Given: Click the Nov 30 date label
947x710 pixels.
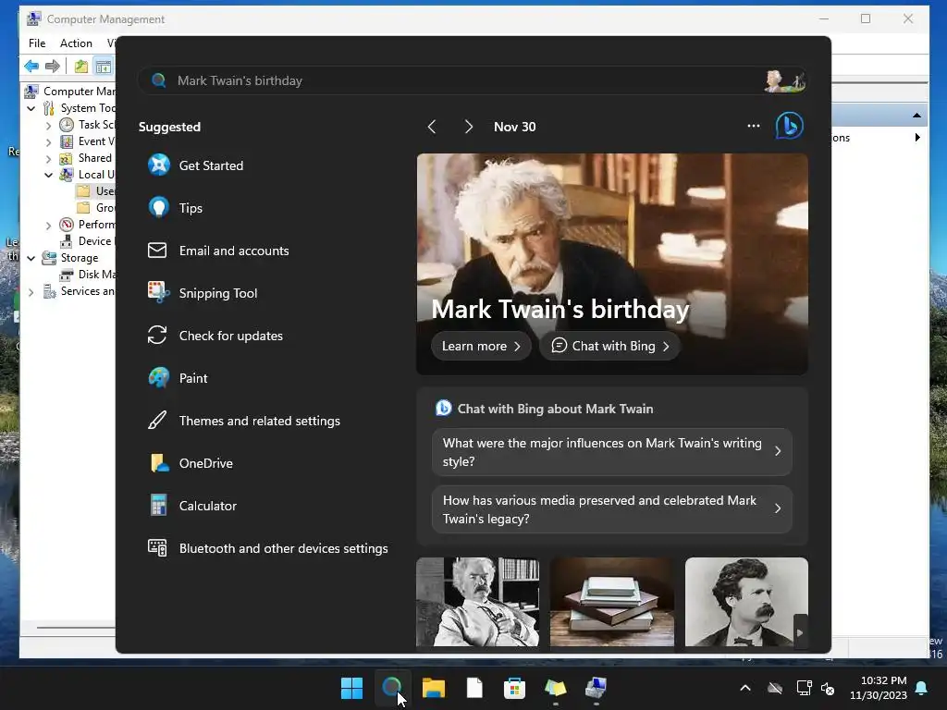Looking at the screenshot, I should tap(514, 127).
